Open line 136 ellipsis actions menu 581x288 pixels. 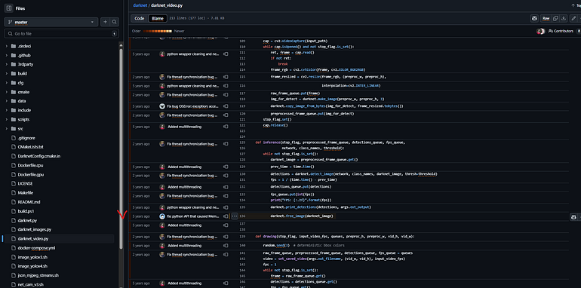coord(235,216)
